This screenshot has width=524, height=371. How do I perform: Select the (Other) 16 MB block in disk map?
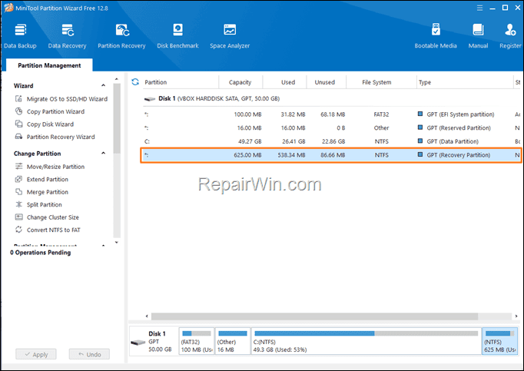pyautogui.click(x=233, y=341)
